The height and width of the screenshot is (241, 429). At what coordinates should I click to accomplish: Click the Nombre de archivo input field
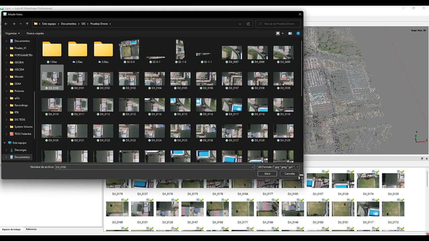pos(153,167)
